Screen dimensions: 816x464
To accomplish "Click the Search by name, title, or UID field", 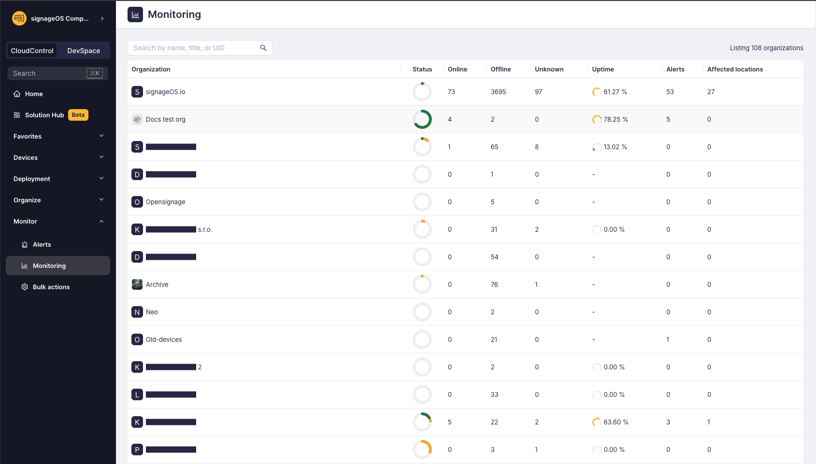I will [x=200, y=48].
